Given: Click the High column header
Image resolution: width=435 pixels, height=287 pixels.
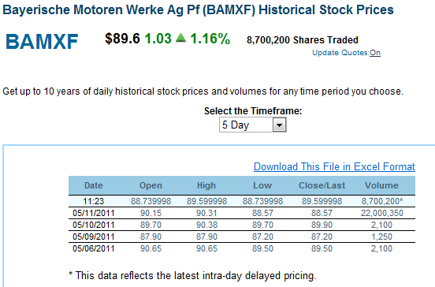Looking at the screenshot, I should [x=206, y=185].
